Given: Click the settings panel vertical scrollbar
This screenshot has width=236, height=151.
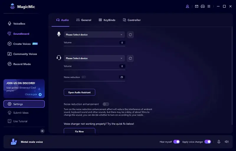Looking at the screenshot, I should [232, 76].
